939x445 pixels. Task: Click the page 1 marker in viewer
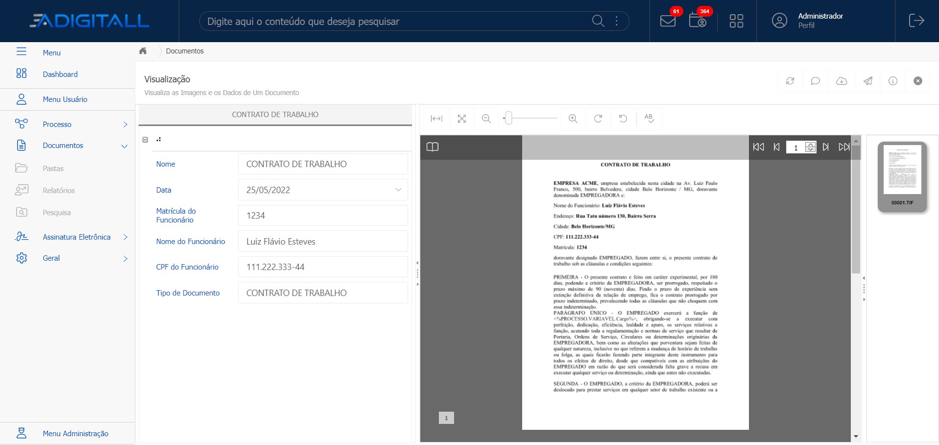click(446, 418)
